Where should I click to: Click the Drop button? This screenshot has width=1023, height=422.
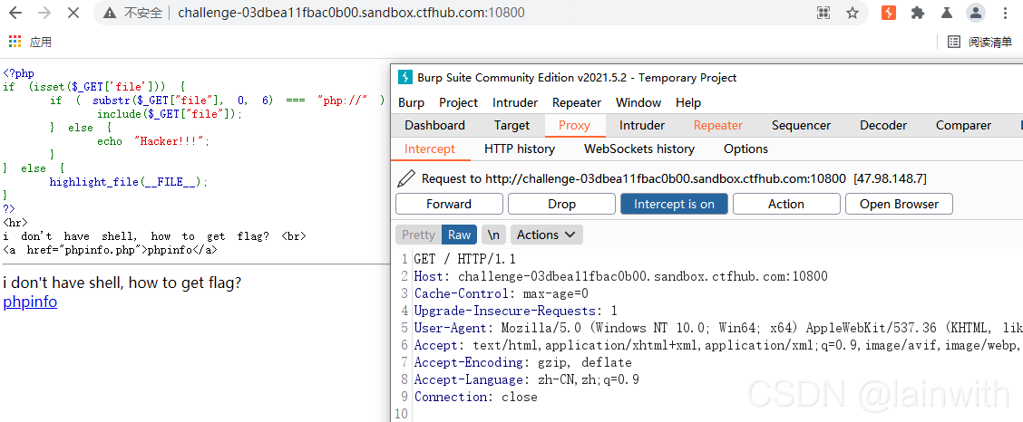(x=561, y=204)
